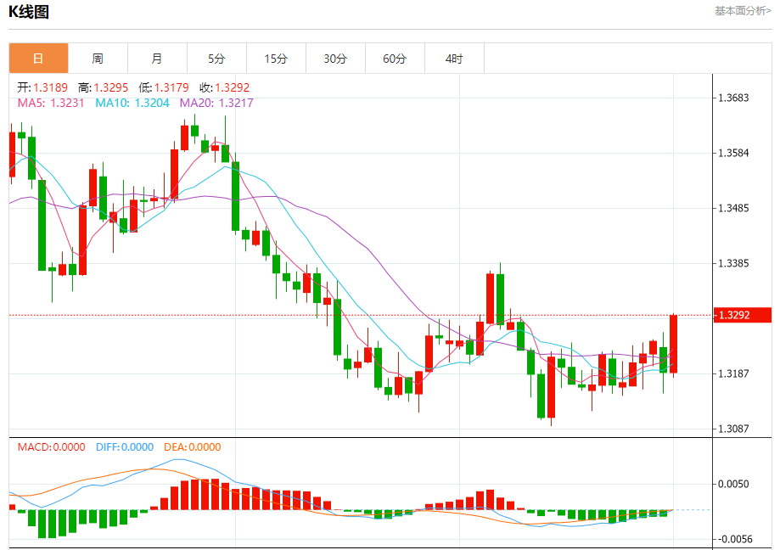Click the K线图 heading
The height and width of the screenshot is (550, 780).
pyautogui.click(x=29, y=11)
